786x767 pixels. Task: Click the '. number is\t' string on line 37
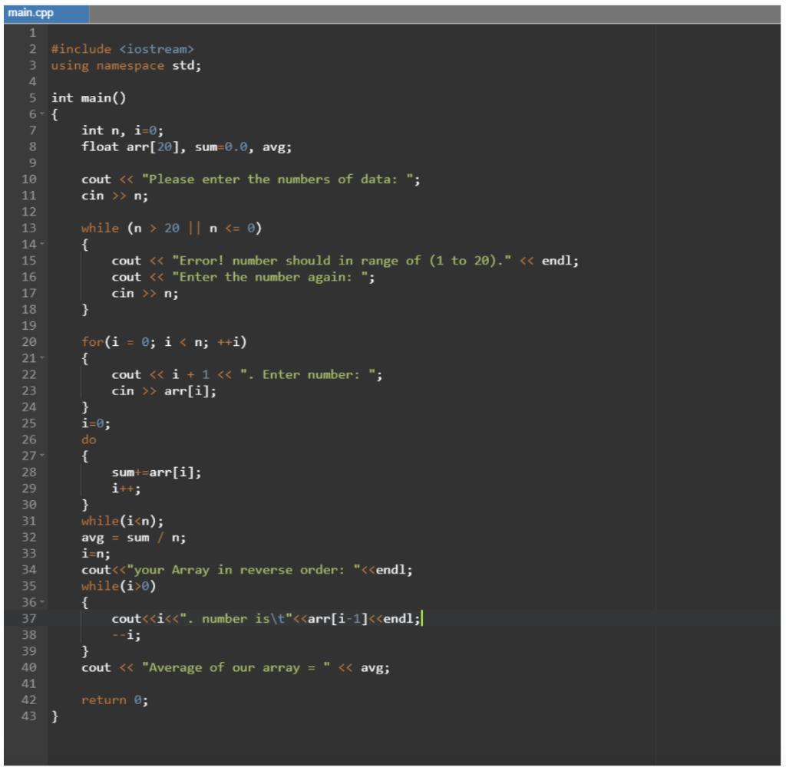click(236, 619)
